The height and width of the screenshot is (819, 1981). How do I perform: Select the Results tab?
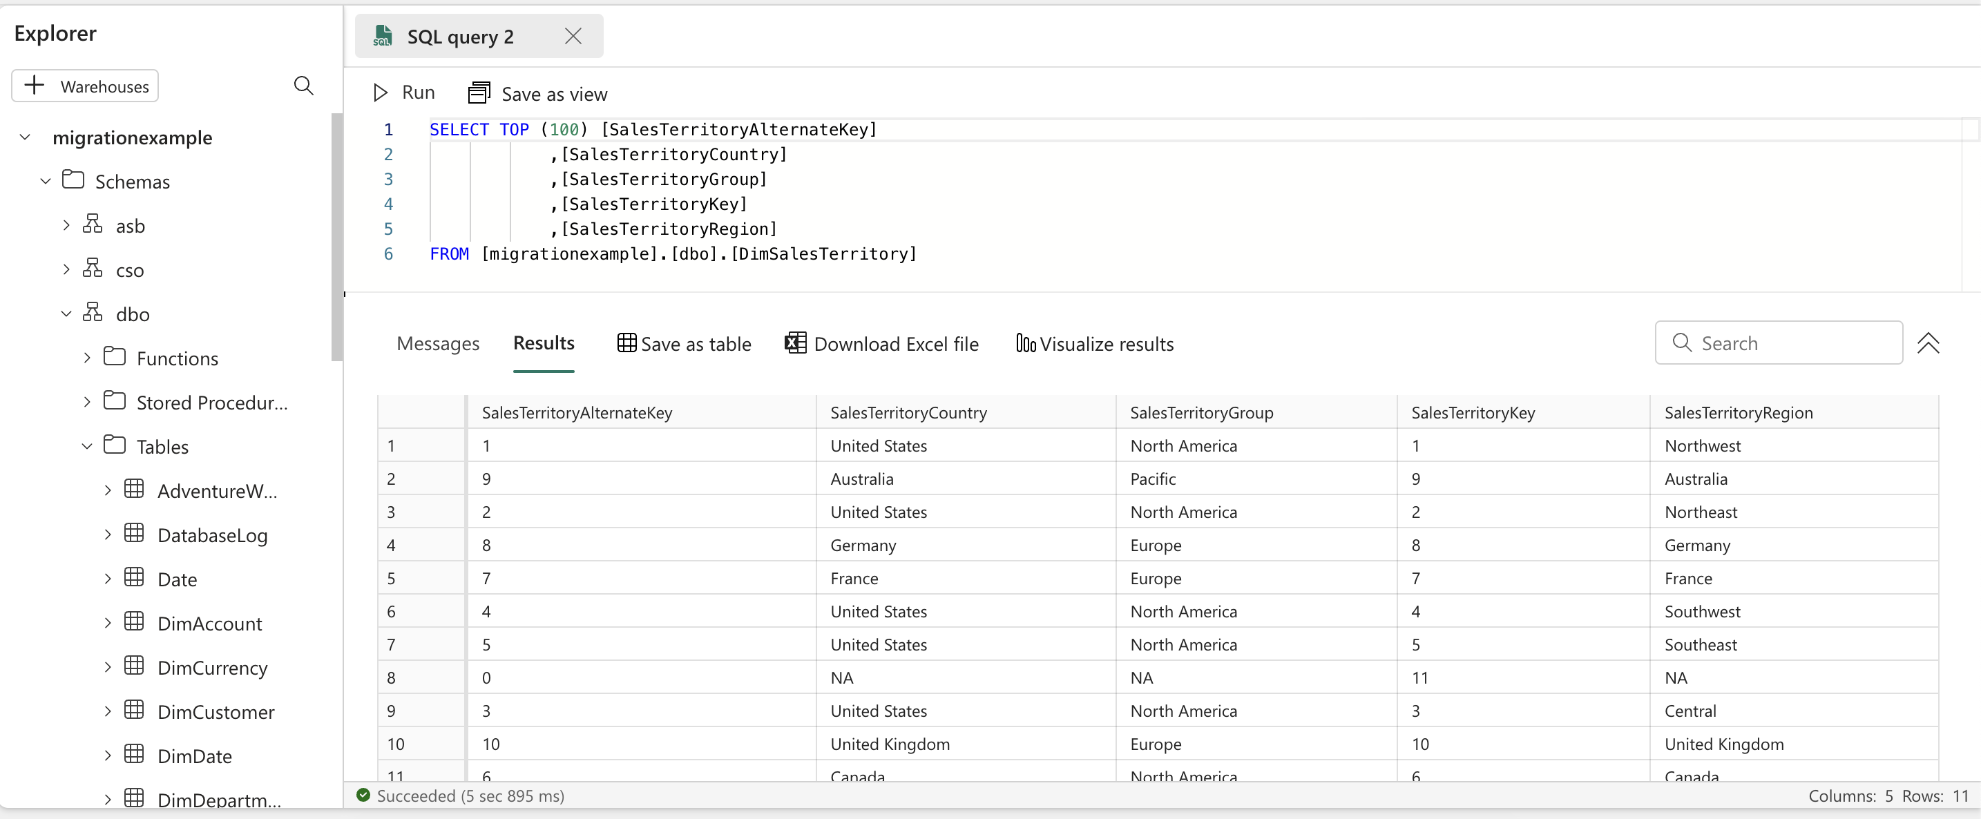(543, 344)
